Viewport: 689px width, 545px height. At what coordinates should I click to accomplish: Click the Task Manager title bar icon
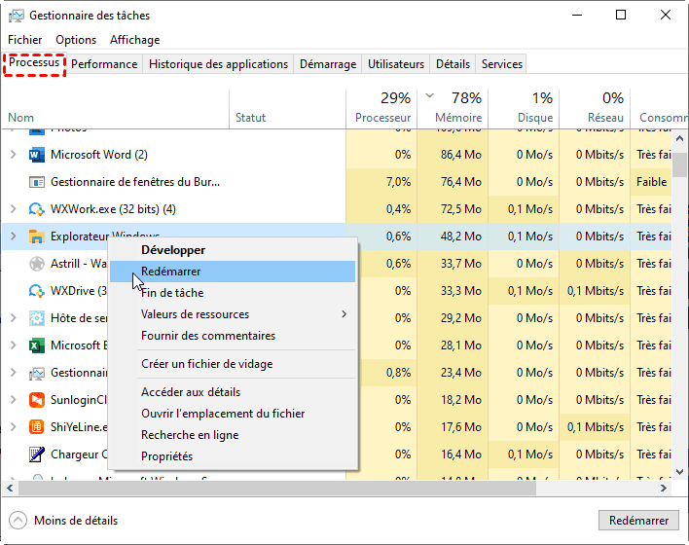coord(15,16)
